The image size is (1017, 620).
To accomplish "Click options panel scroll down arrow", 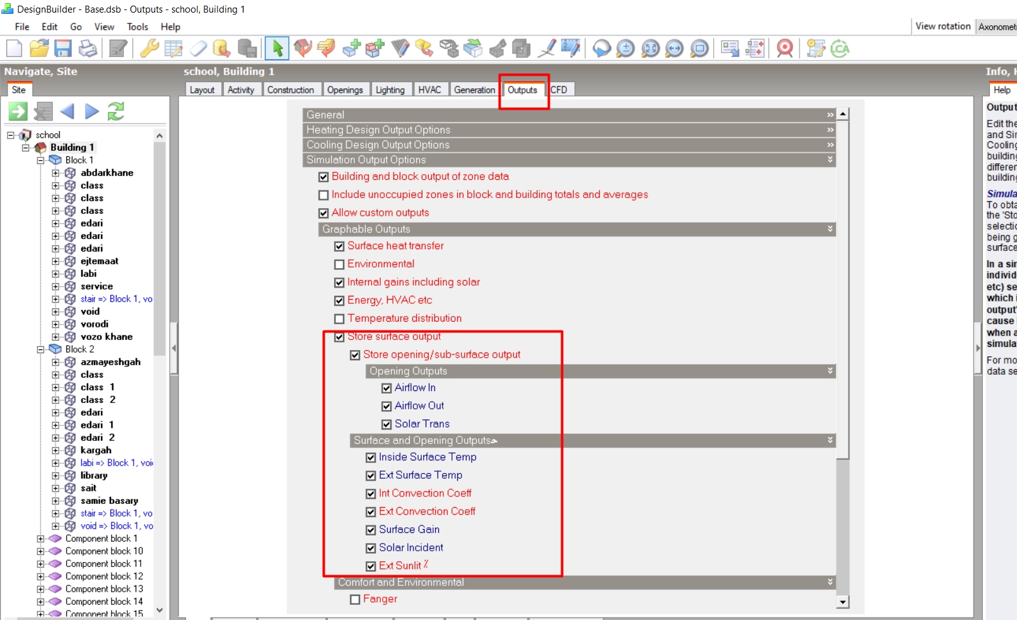I will pyautogui.click(x=842, y=602).
